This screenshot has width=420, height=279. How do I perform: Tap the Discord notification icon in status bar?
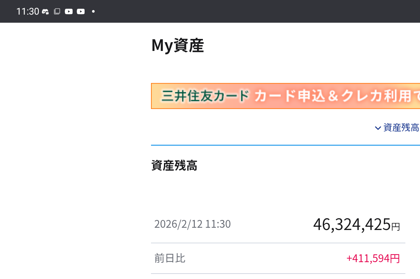[x=45, y=12]
